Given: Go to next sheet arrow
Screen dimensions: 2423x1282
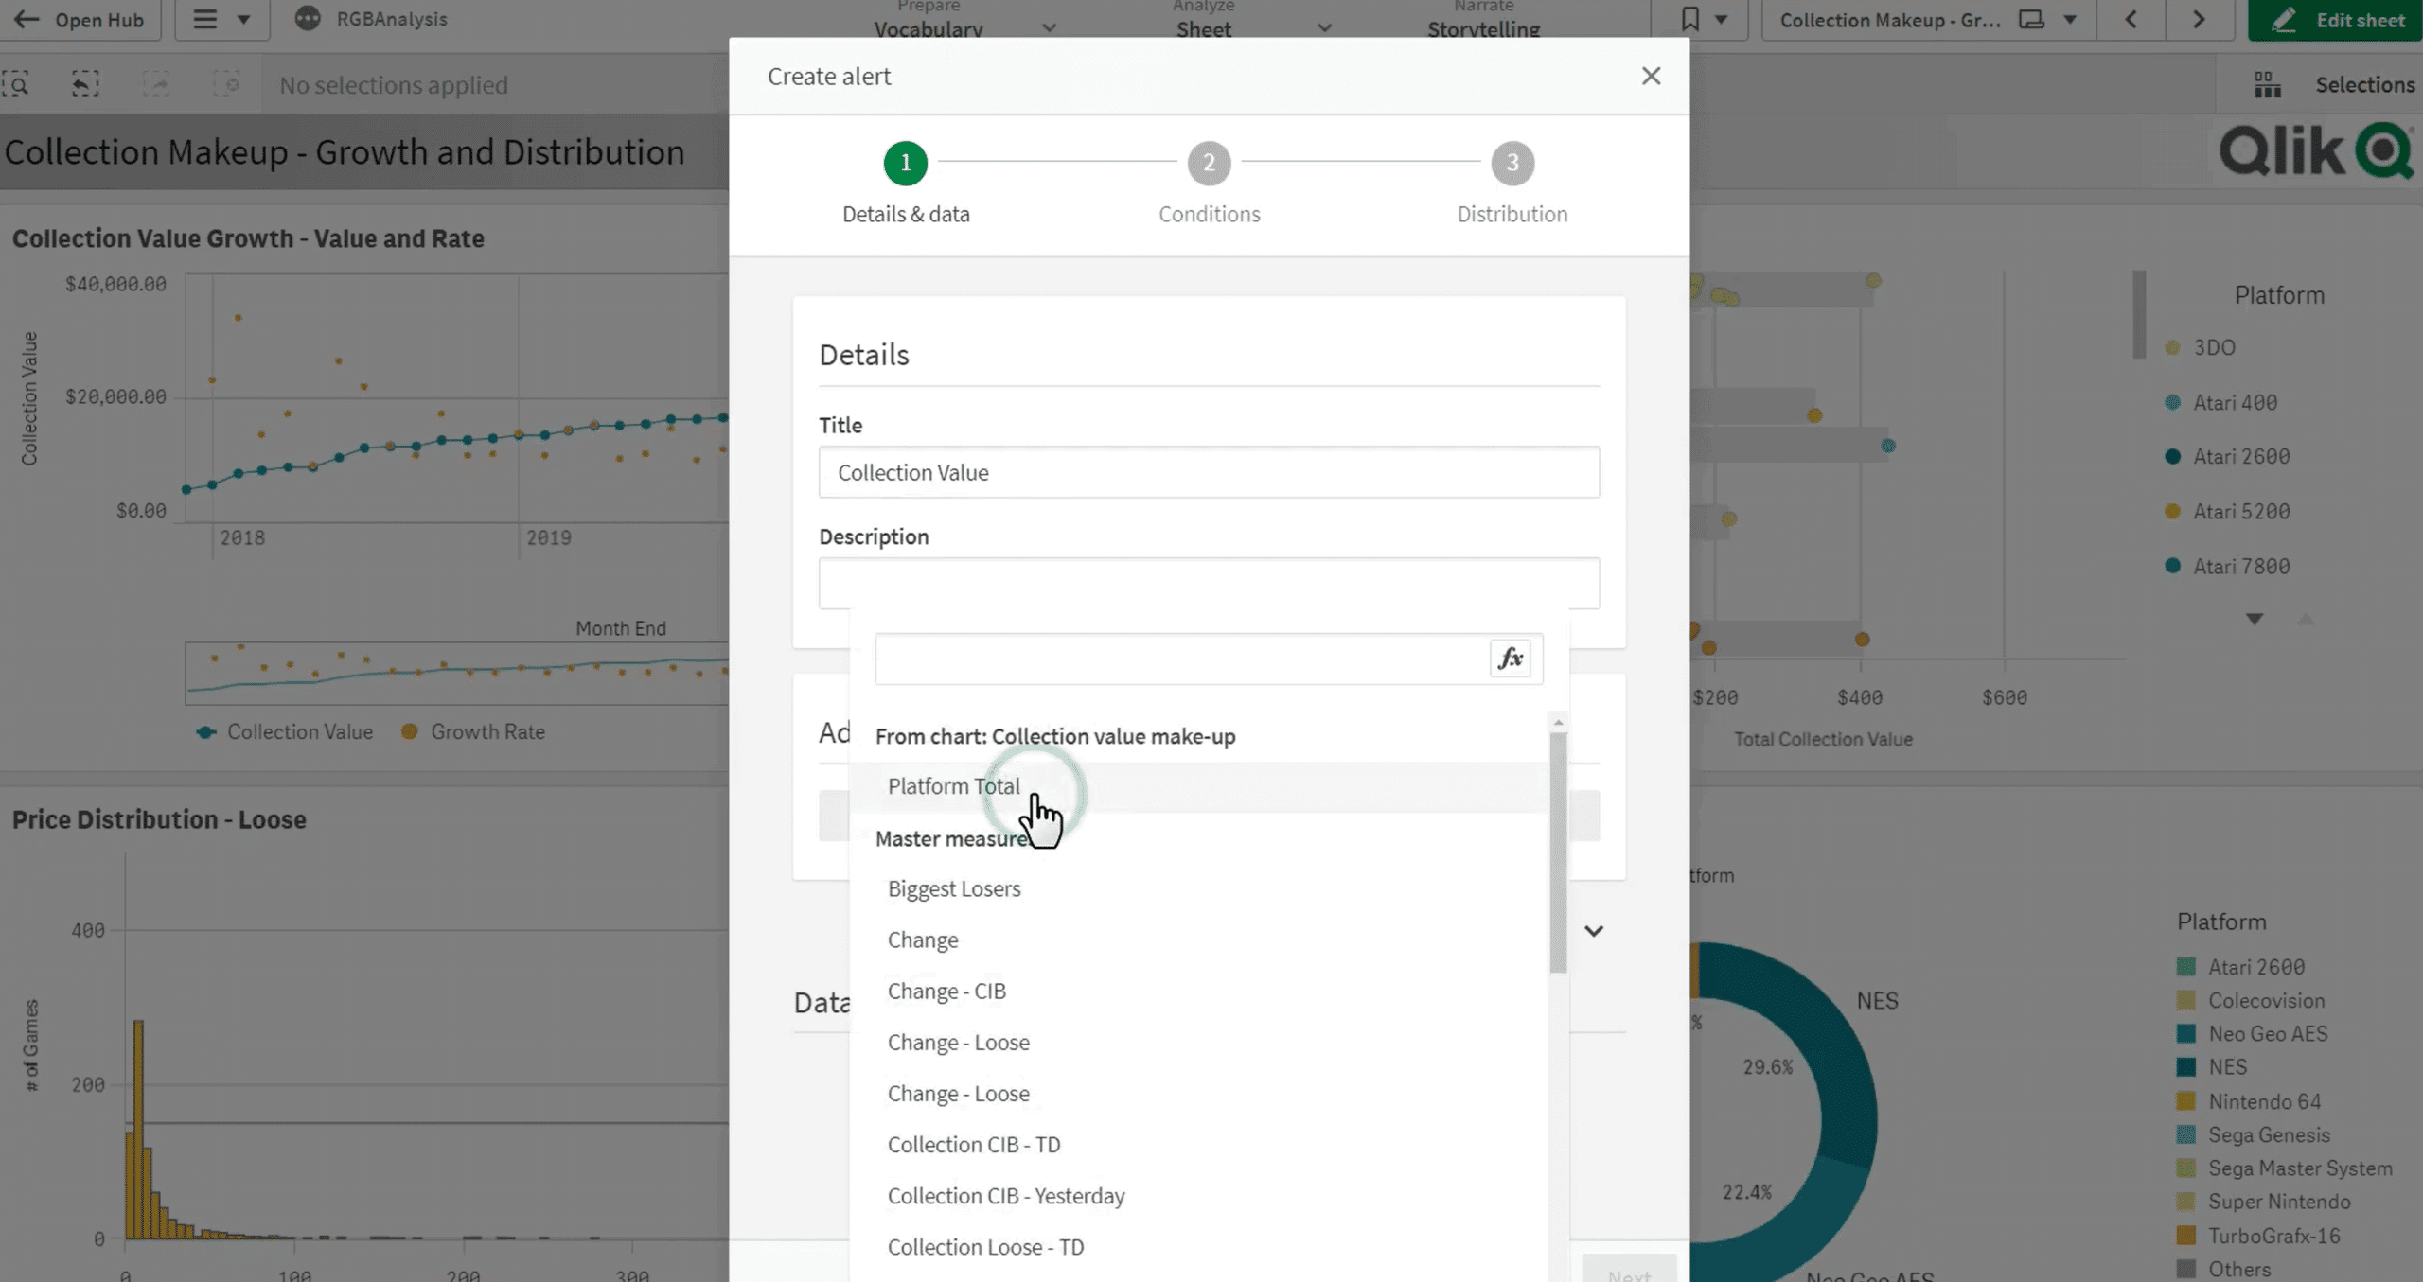Looking at the screenshot, I should click(x=2199, y=20).
